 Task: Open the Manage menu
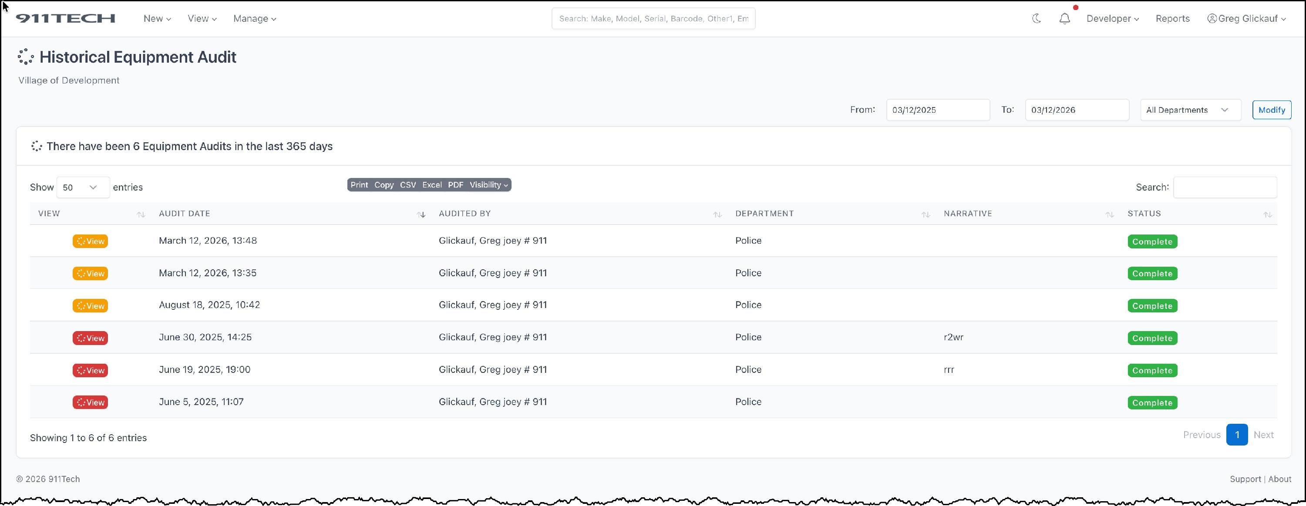coord(255,19)
